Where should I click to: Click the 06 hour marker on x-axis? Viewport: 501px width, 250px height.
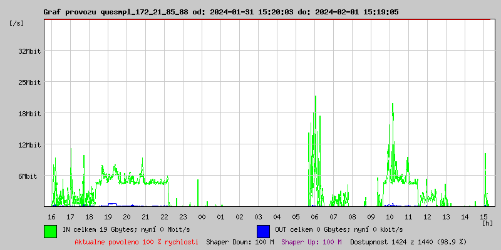tap(314, 217)
